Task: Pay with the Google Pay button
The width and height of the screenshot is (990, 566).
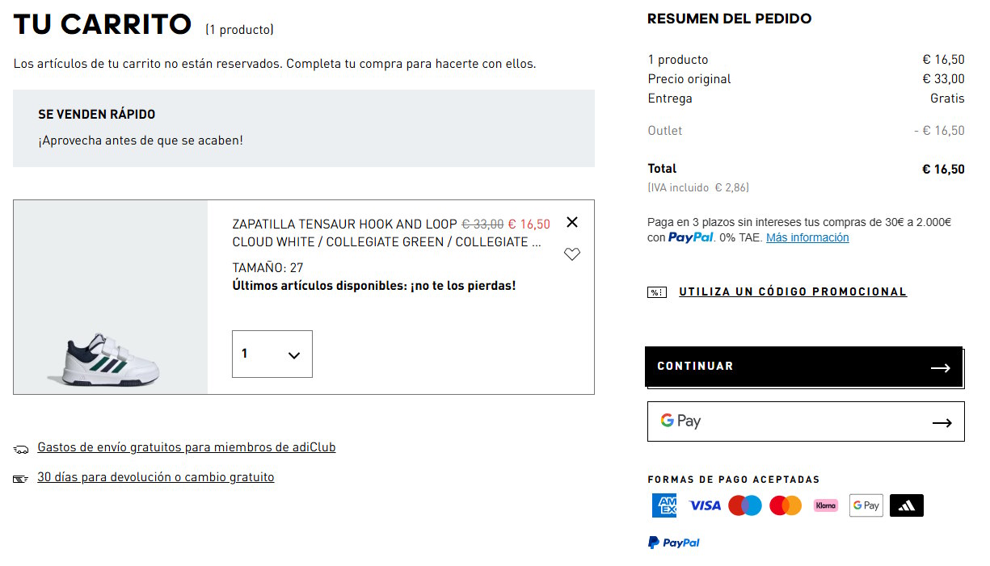Action: 806,421
